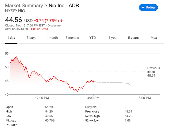The width and height of the screenshot is (169, 130).
Task: Click the 12:00 PM axis label
Action: [42, 98]
